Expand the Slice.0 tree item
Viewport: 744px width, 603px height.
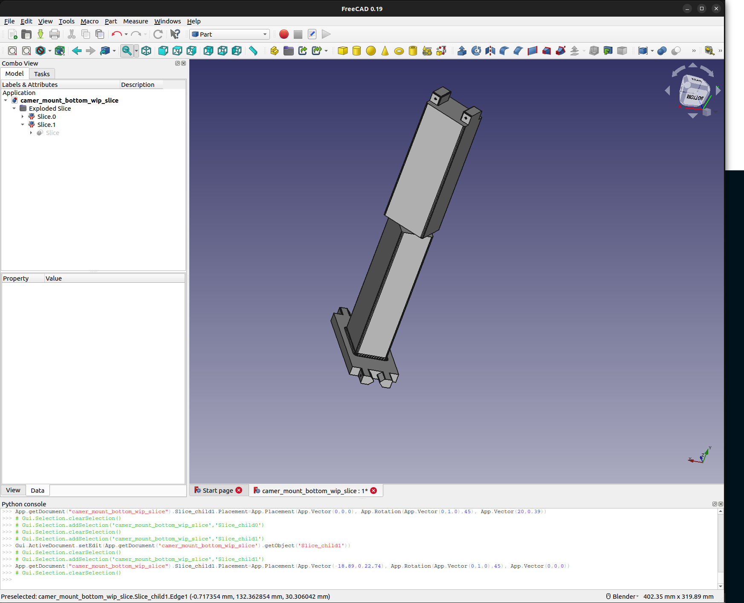[x=23, y=116]
